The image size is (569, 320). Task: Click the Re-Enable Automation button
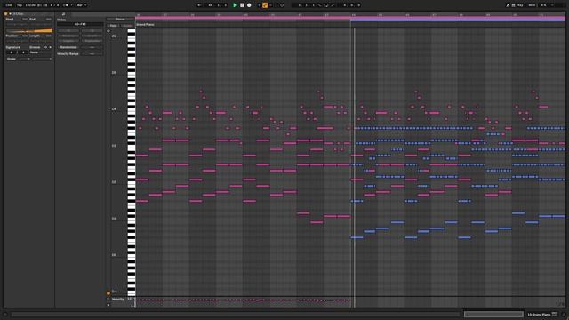pos(270,5)
